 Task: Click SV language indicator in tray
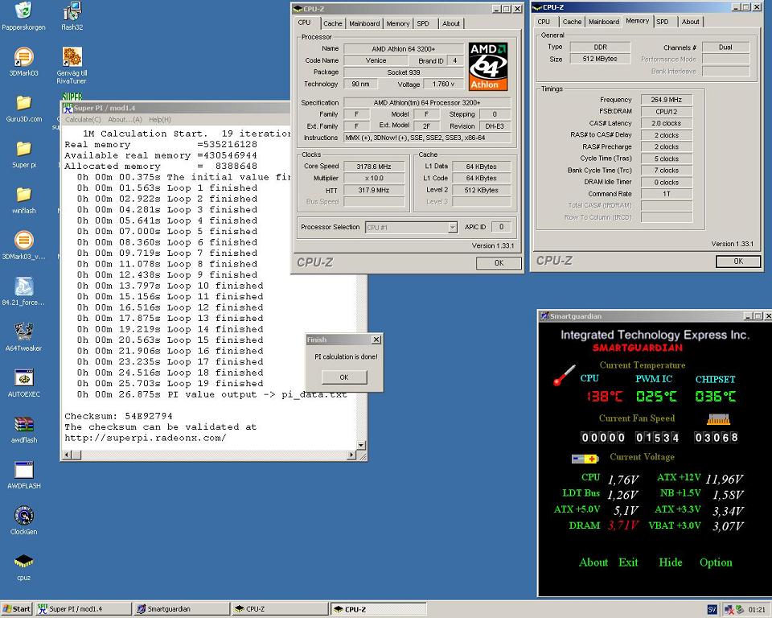pyautogui.click(x=712, y=610)
